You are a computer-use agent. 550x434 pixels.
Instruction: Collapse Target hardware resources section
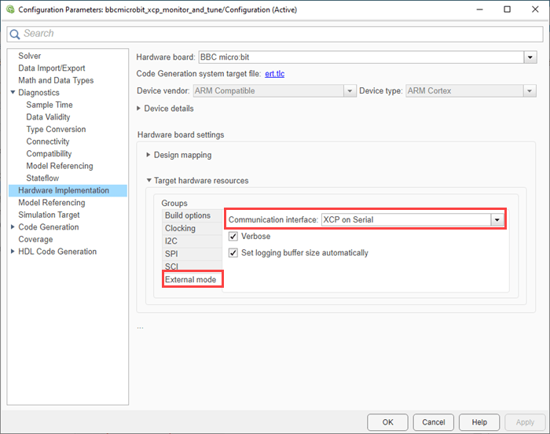(x=148, y=181)
